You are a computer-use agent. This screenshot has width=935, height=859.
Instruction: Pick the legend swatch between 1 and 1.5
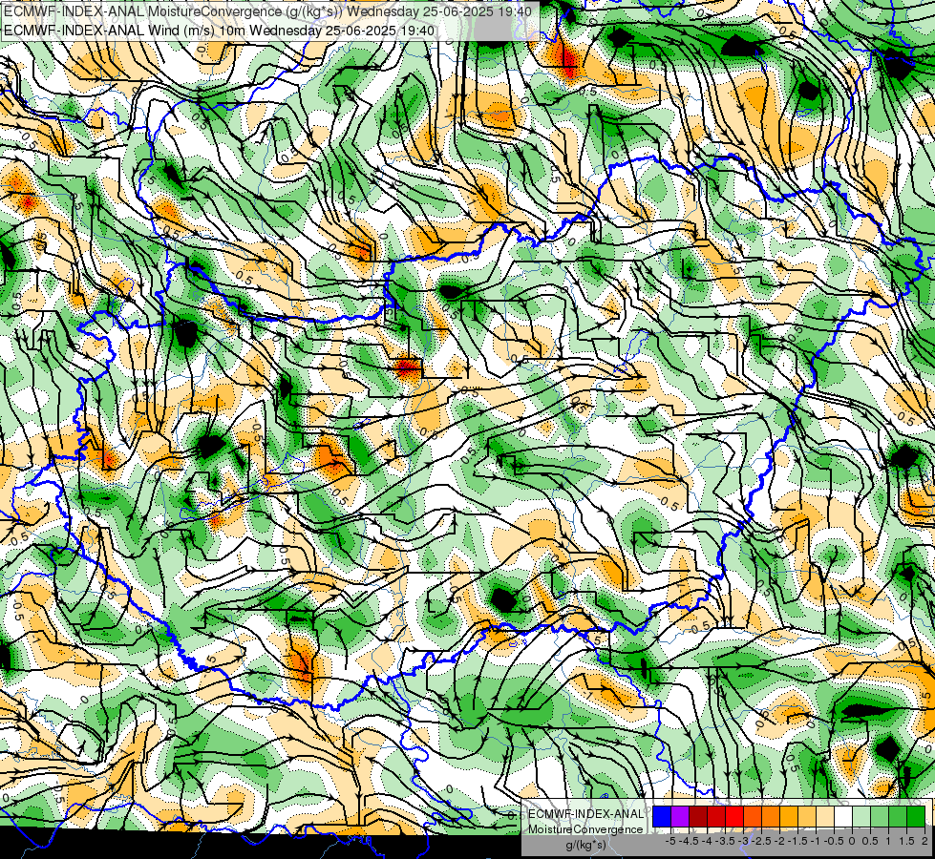pos(898,817)
